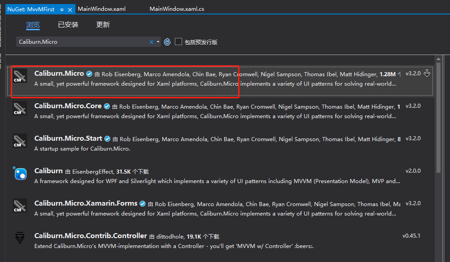Viewport: 450px width, 262px height.
Task: Clear the Caliburn.Micro search text
Action: coord(151,42)
